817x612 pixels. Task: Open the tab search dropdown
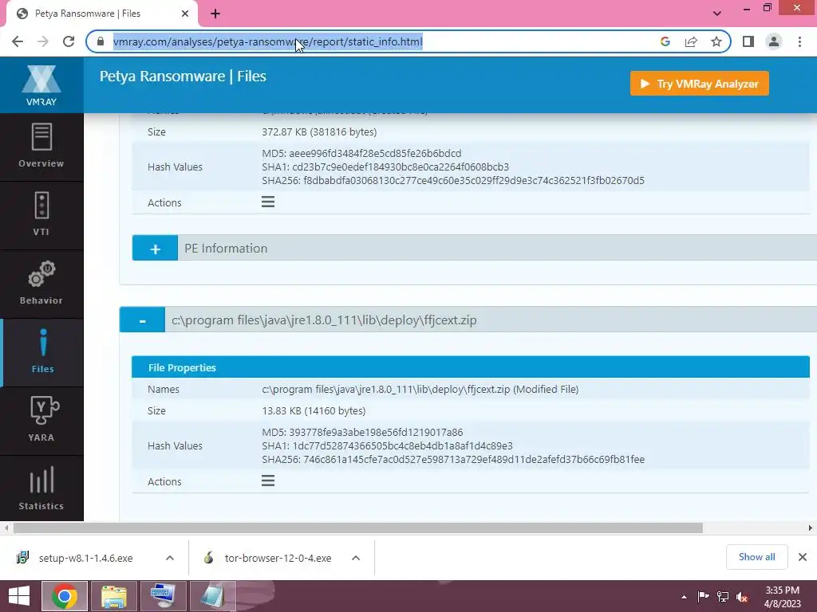[717, 14]
